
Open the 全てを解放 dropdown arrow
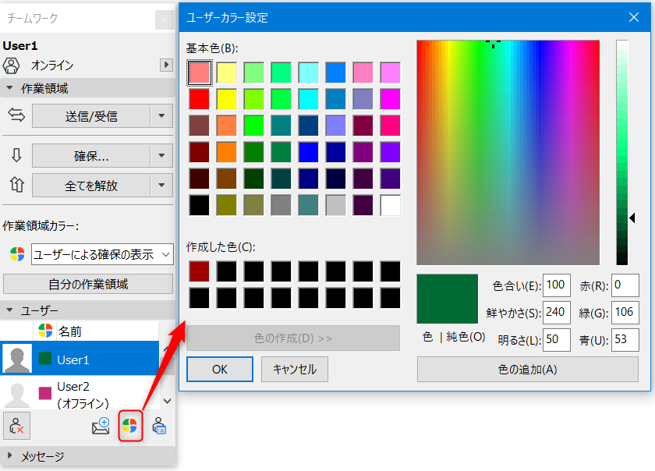tap(161, 185)
